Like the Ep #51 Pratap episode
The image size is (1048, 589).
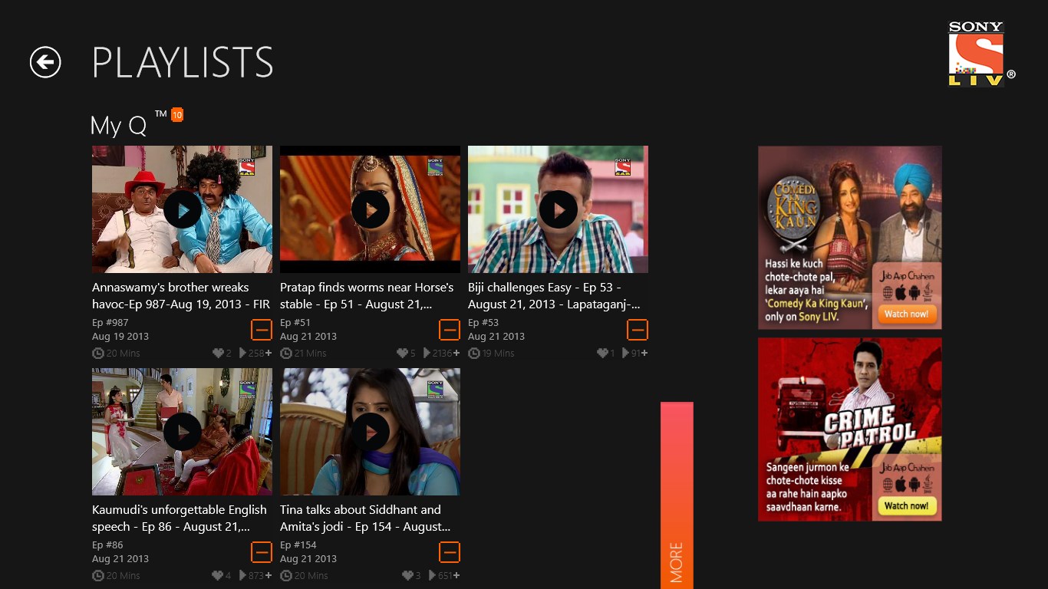[x=403, y=353]
